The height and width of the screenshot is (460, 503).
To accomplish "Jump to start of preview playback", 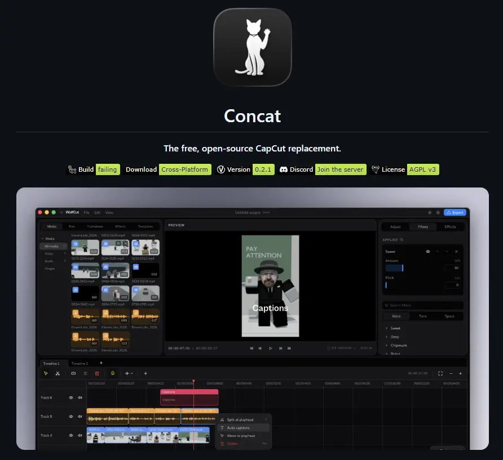I will tap(251, 348).
